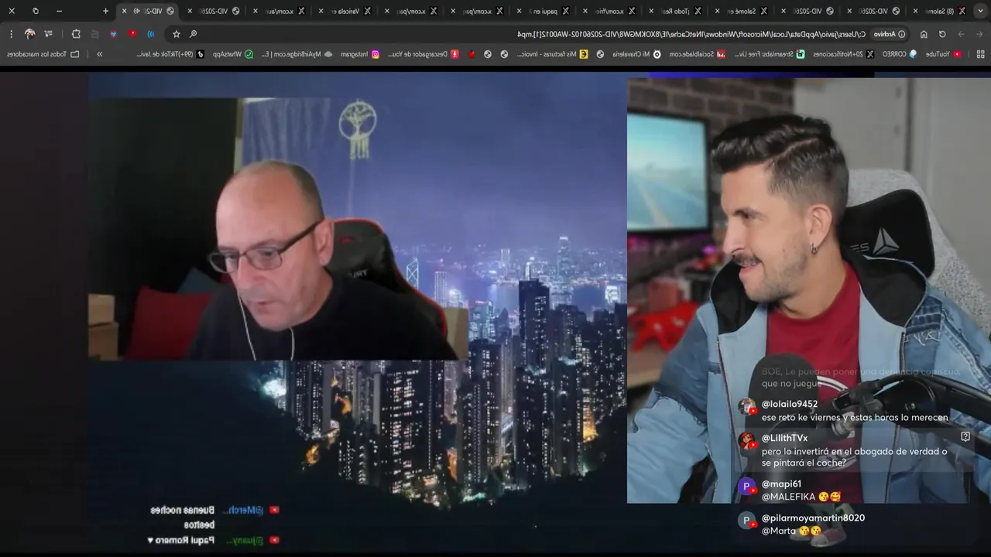Open the Todos los marcadores folder

pyautogui.click(x=43, y=54)
